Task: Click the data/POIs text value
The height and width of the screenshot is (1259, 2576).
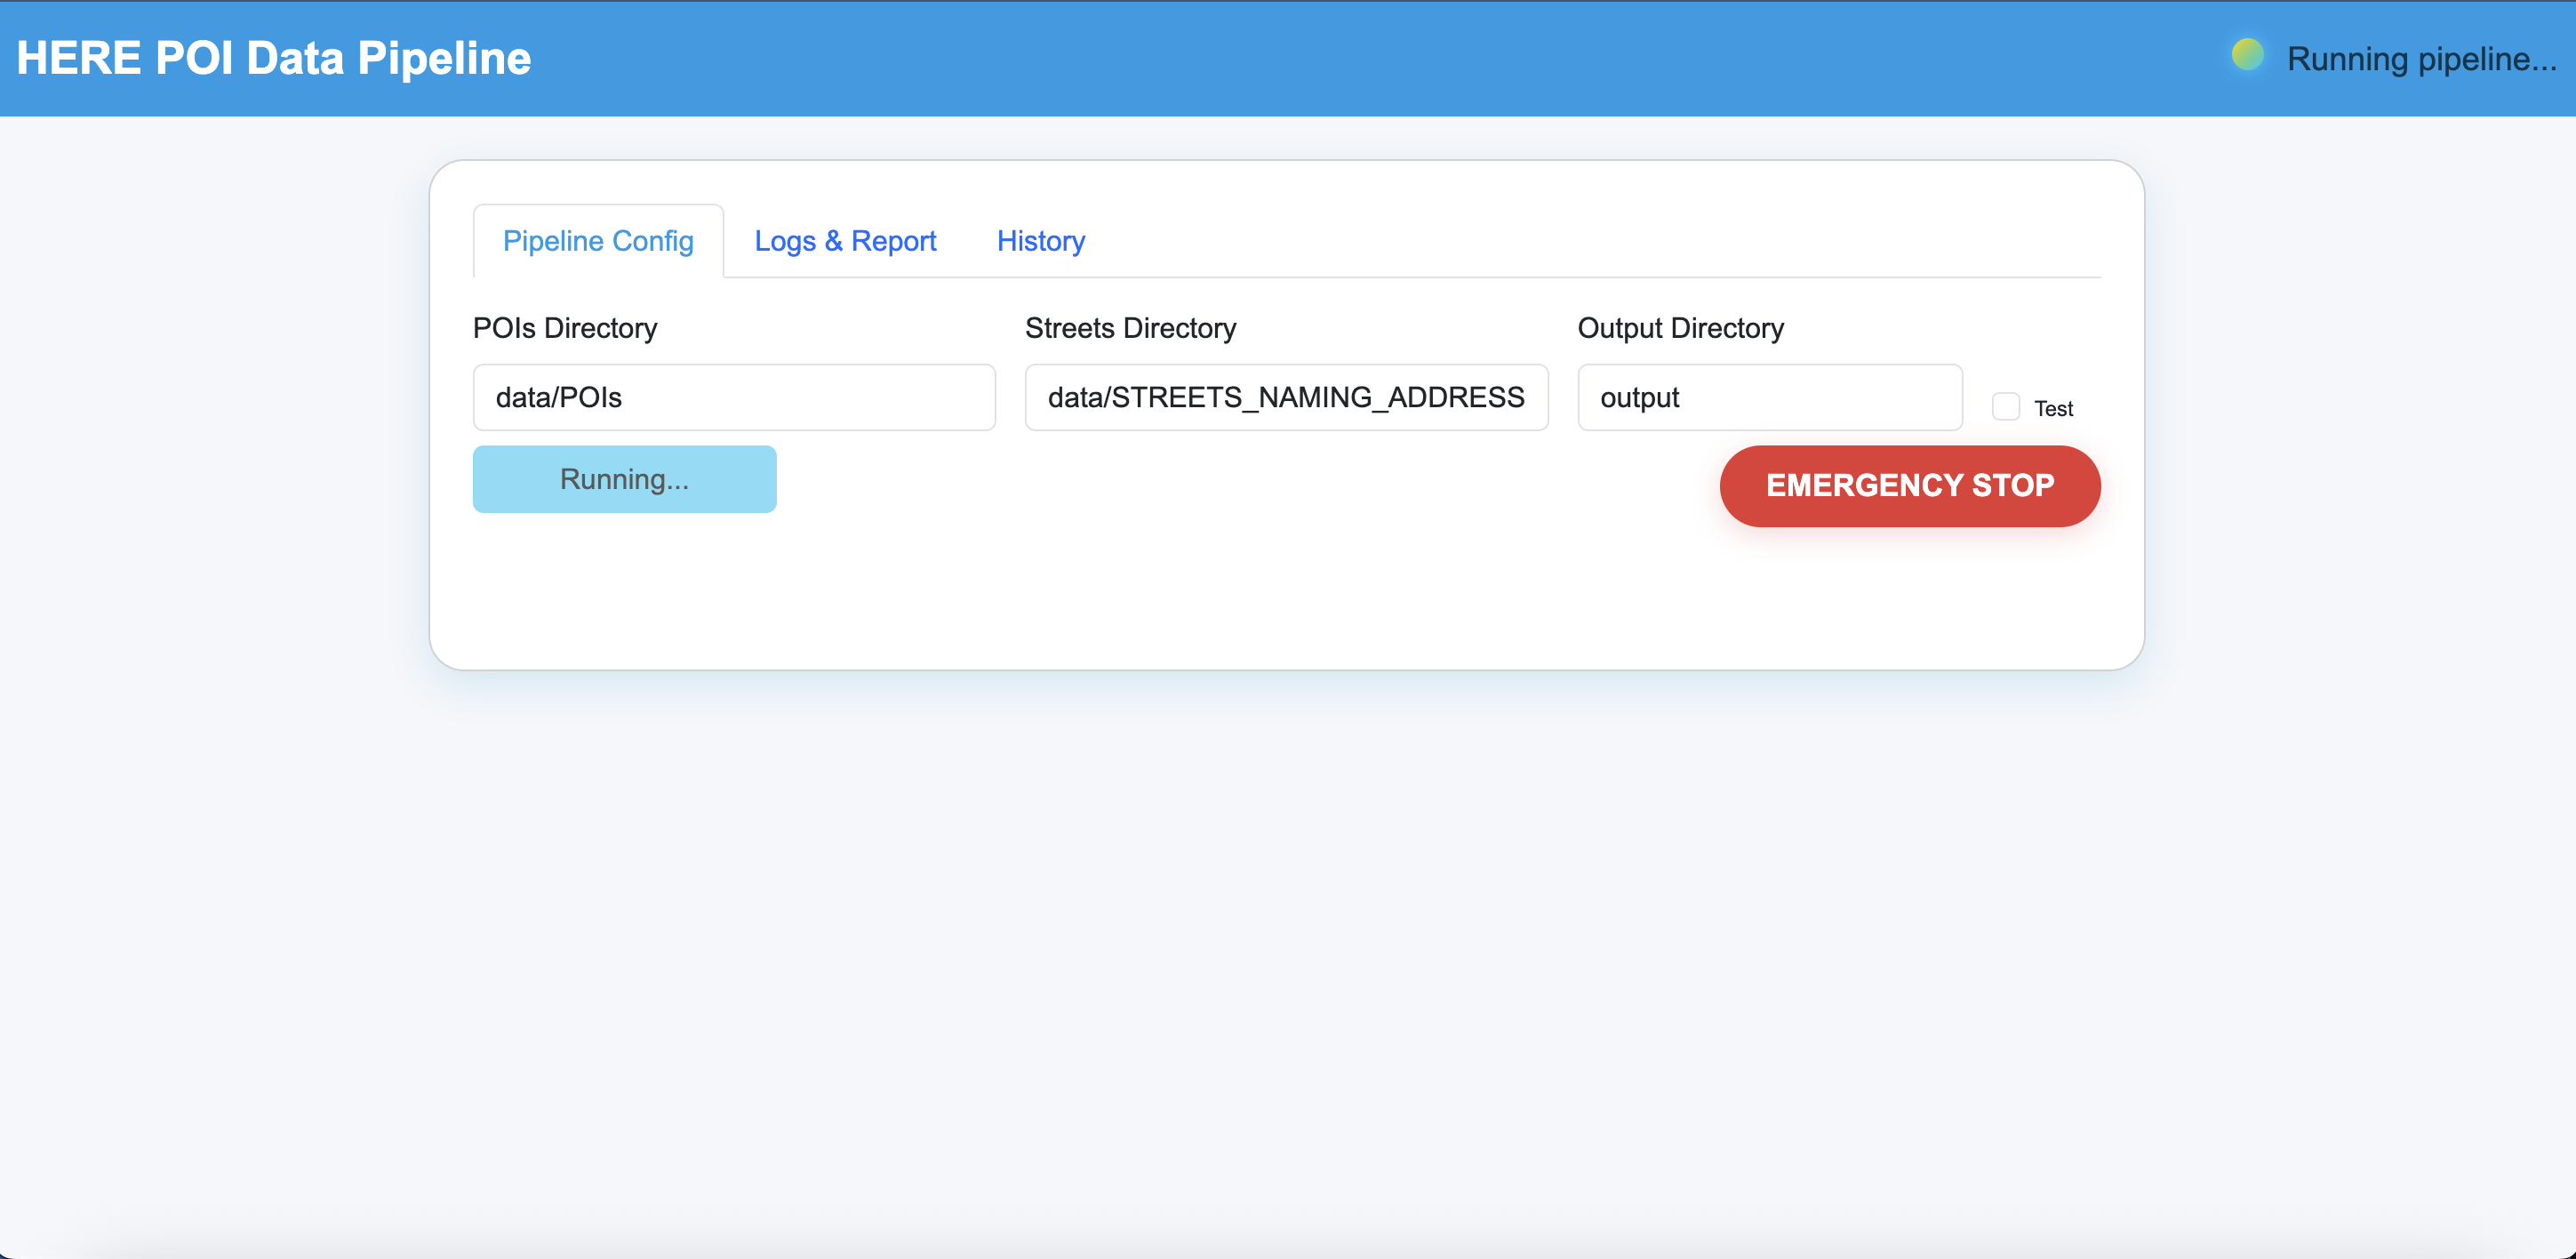Action: 558,398
